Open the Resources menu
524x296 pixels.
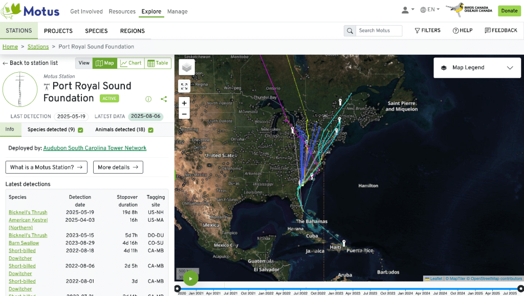[122, 11]
